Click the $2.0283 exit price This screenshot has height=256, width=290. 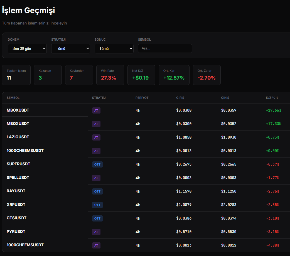point(228,205)
